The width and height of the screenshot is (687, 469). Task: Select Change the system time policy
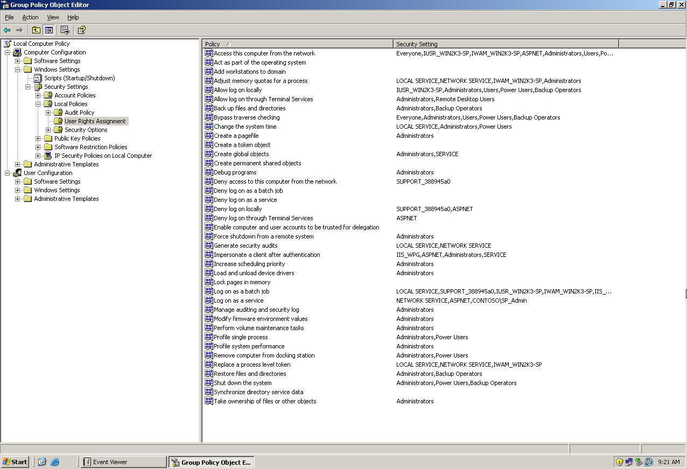click(245, 127)
